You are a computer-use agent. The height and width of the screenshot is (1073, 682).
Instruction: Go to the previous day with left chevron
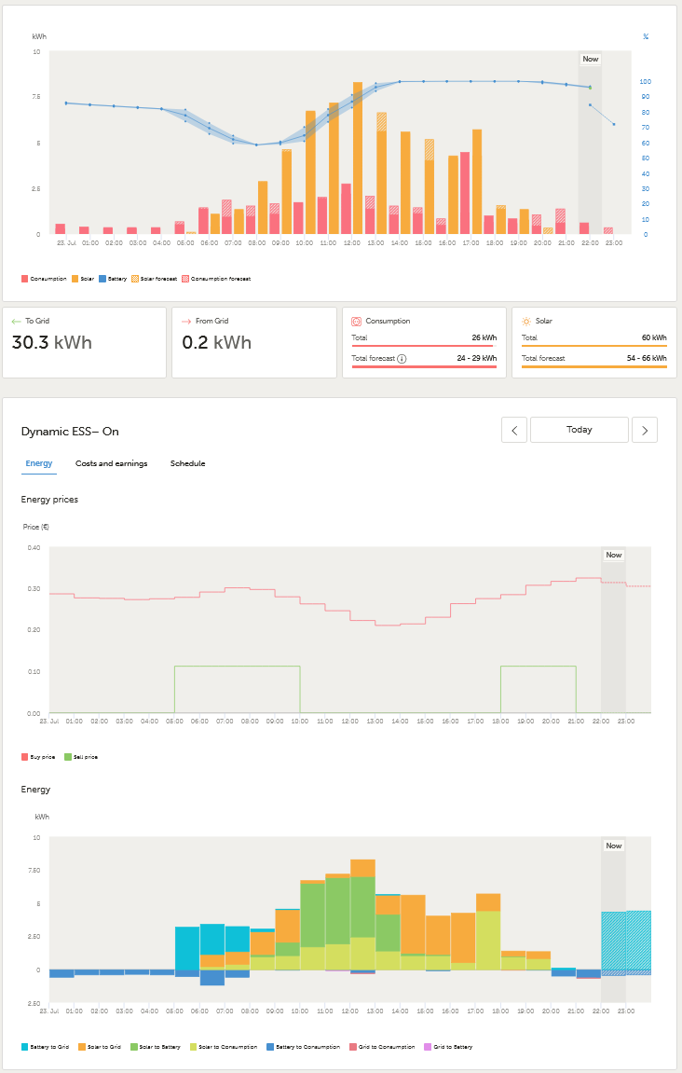click(x=515, y=430)
